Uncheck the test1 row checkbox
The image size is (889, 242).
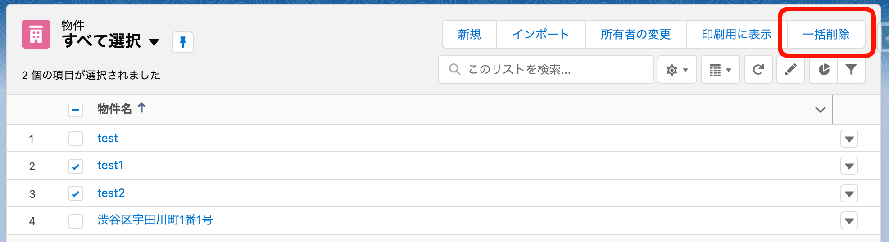tap(76, 166)
